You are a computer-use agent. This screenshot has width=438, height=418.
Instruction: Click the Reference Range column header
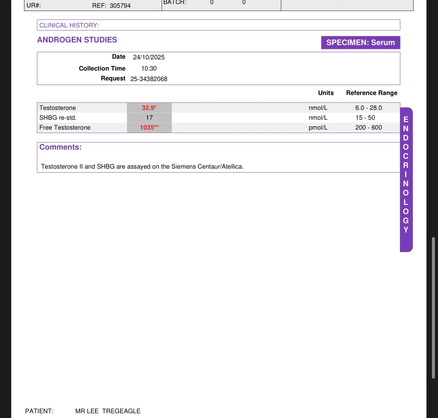click(x=372, y=93)
